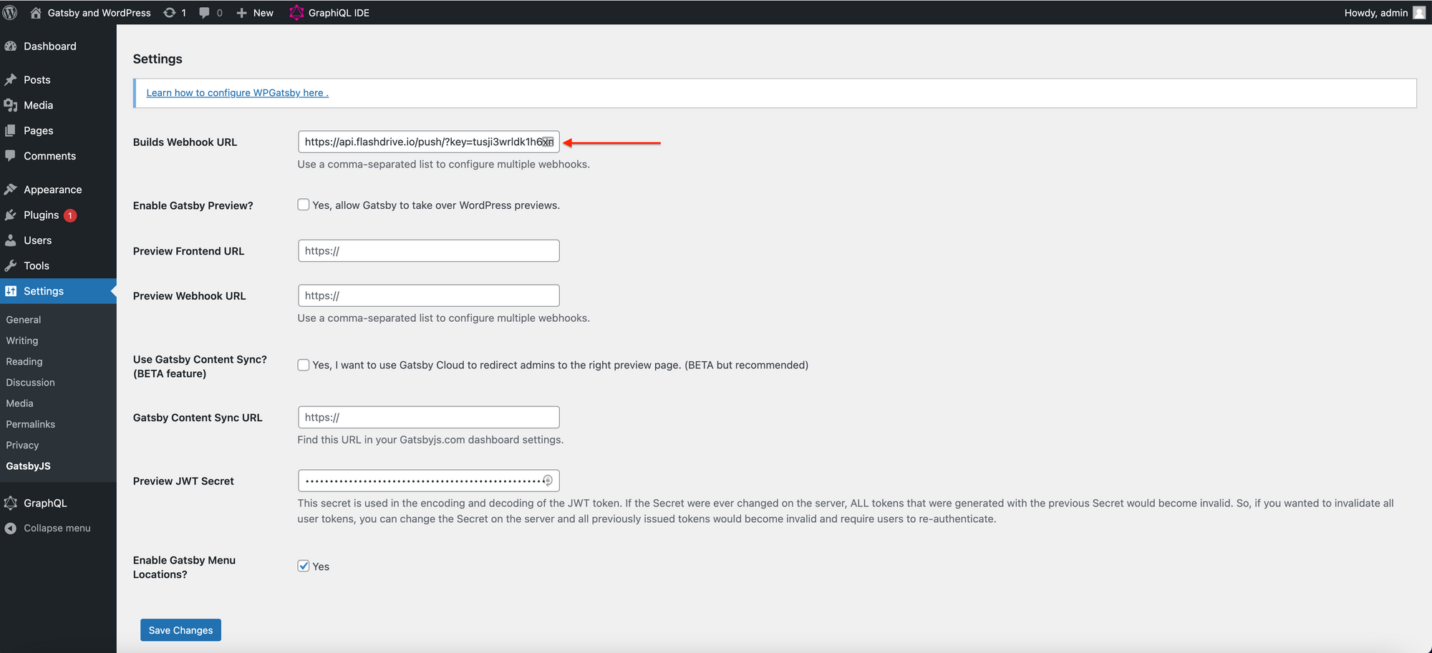Enable the Gatsby Preview checkbox
This screenshot has width=1432, height=653.
click(x=304, y=205)
